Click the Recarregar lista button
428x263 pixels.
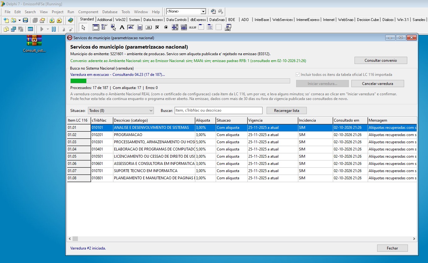pyautogui.click(x=286, y=111)
